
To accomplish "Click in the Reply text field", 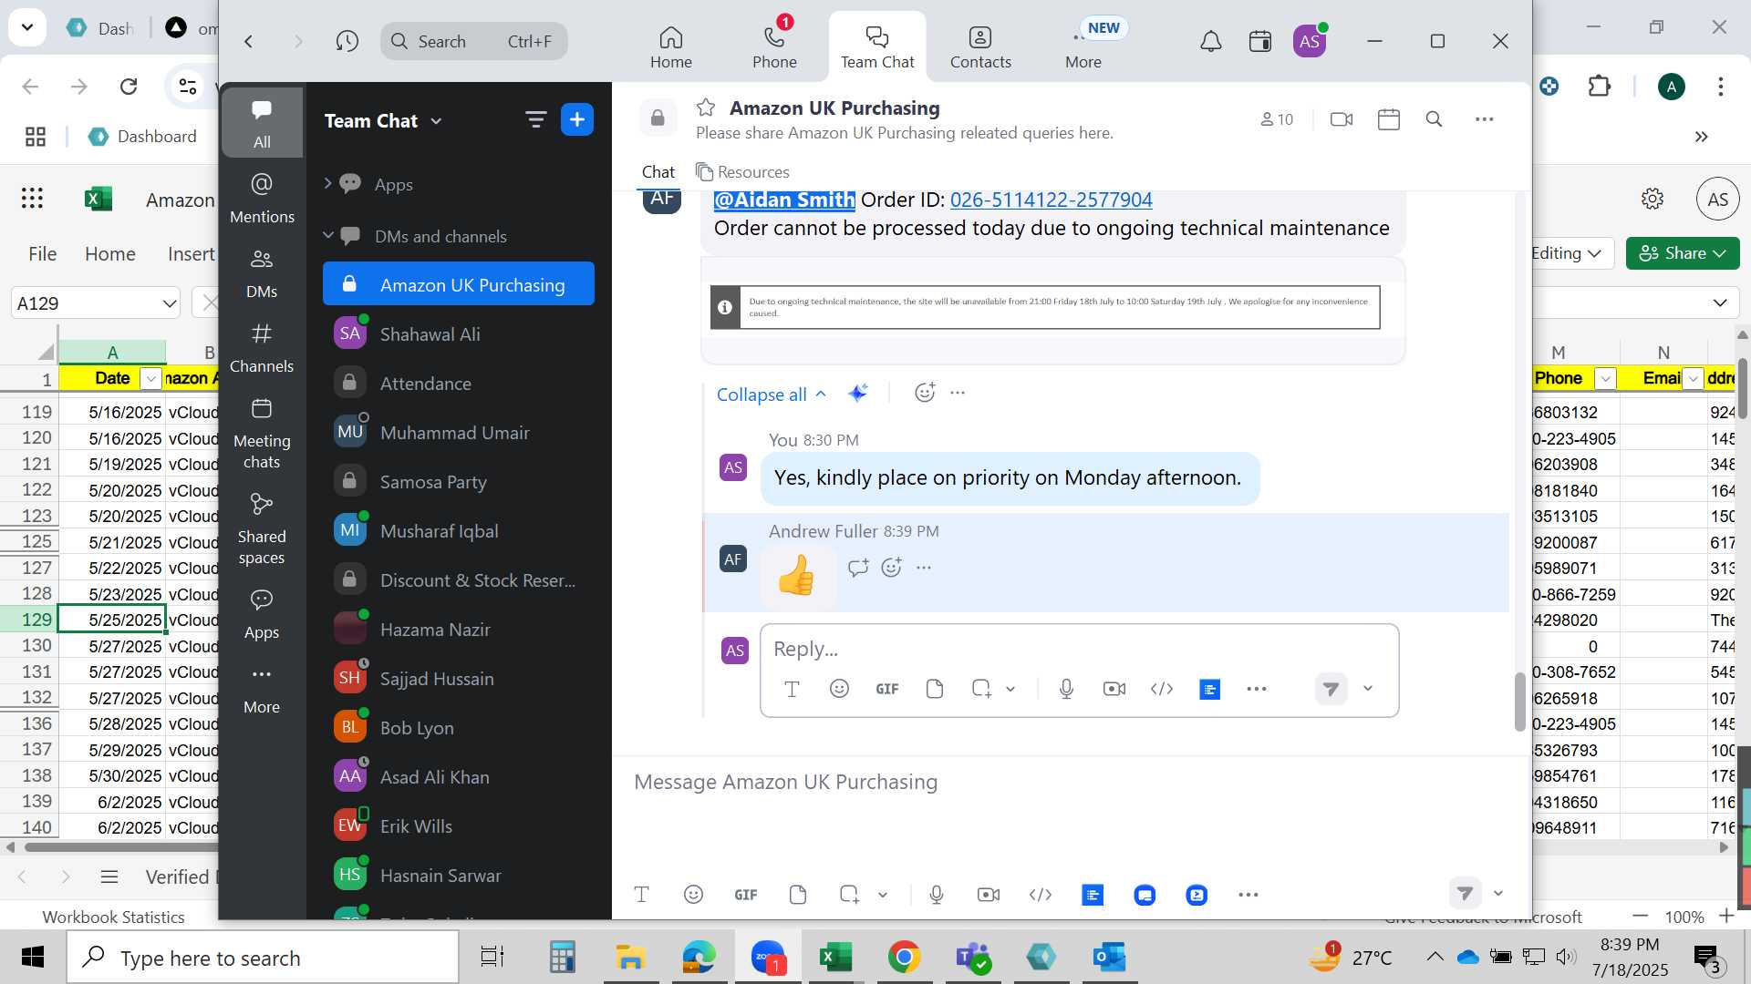I will [x=1079, y=649].
